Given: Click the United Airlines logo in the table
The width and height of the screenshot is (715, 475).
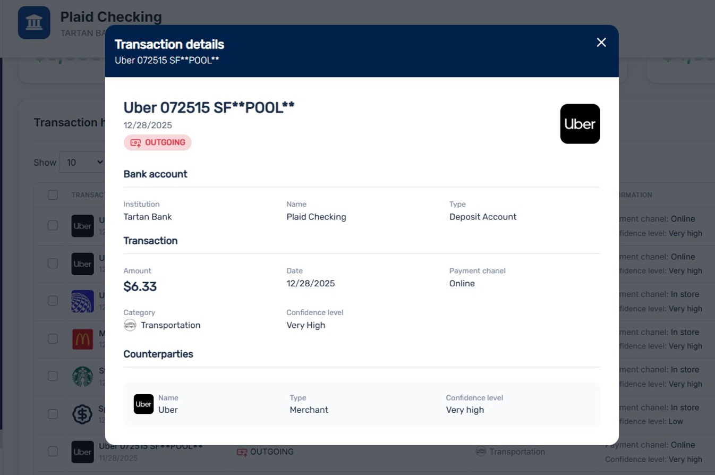Looking at the screenshot, I should [82, 301].
